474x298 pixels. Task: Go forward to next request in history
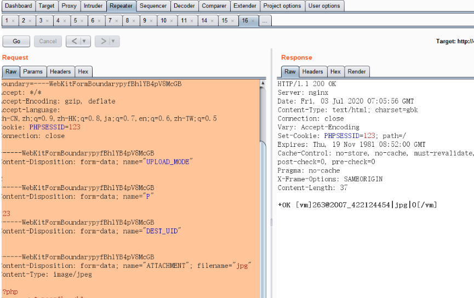tap(103, 41)
